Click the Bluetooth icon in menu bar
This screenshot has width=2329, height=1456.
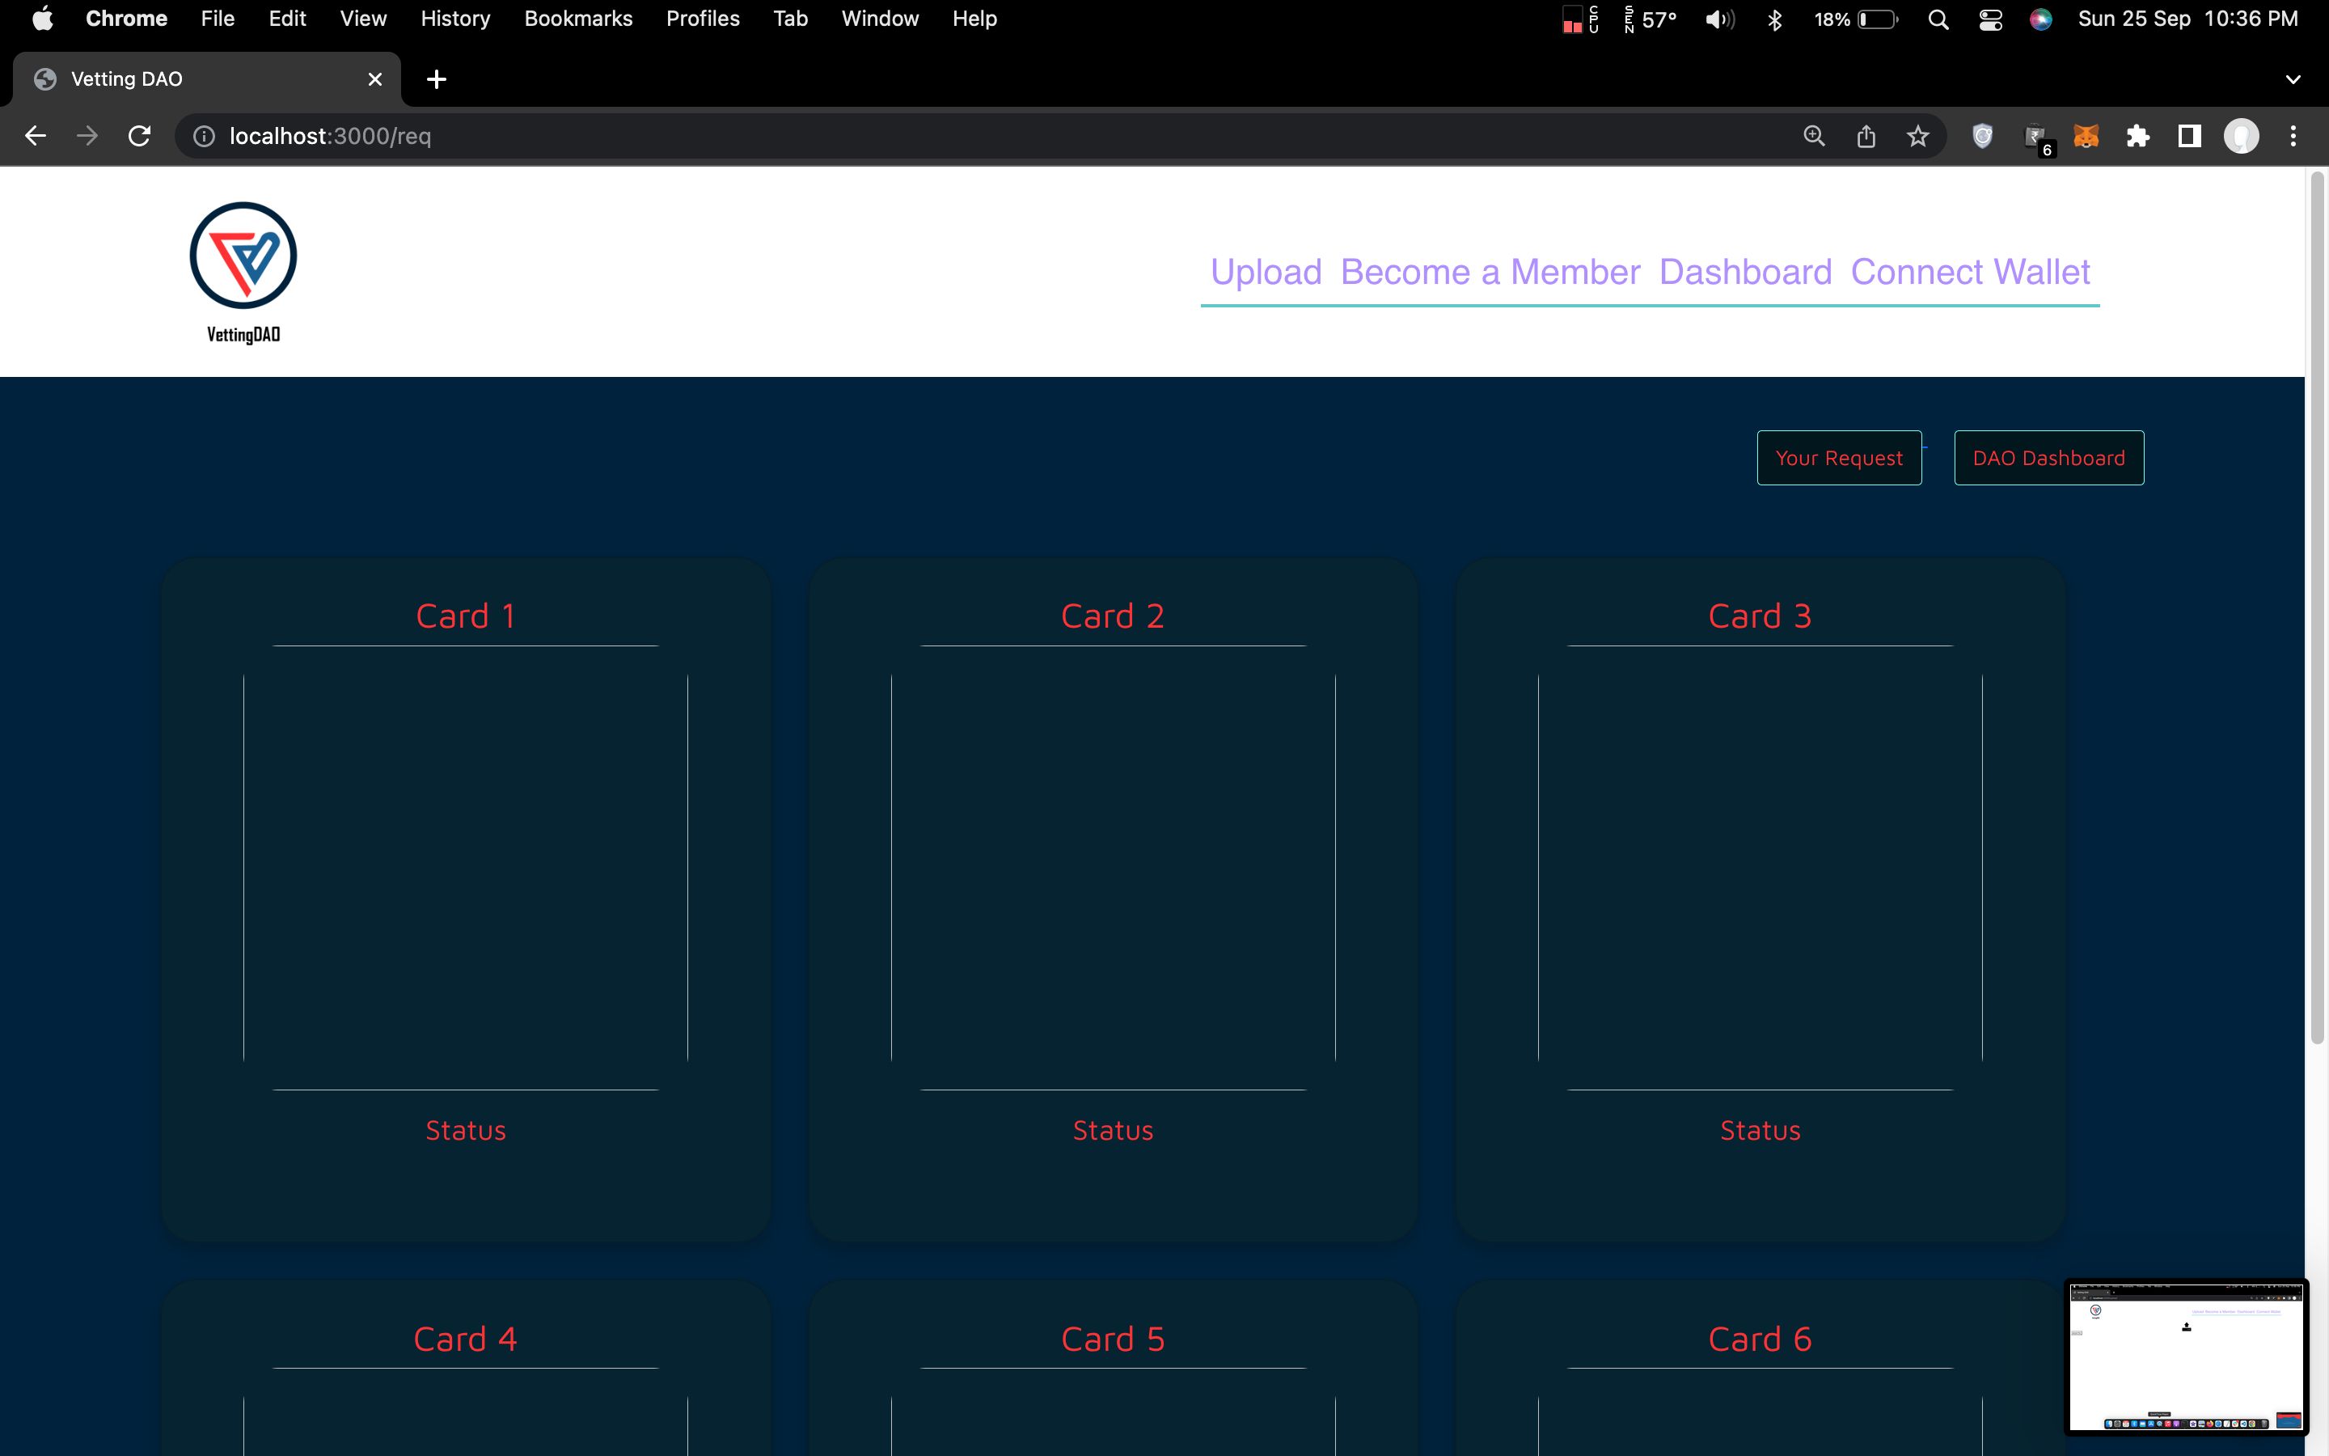point(1774,20)
